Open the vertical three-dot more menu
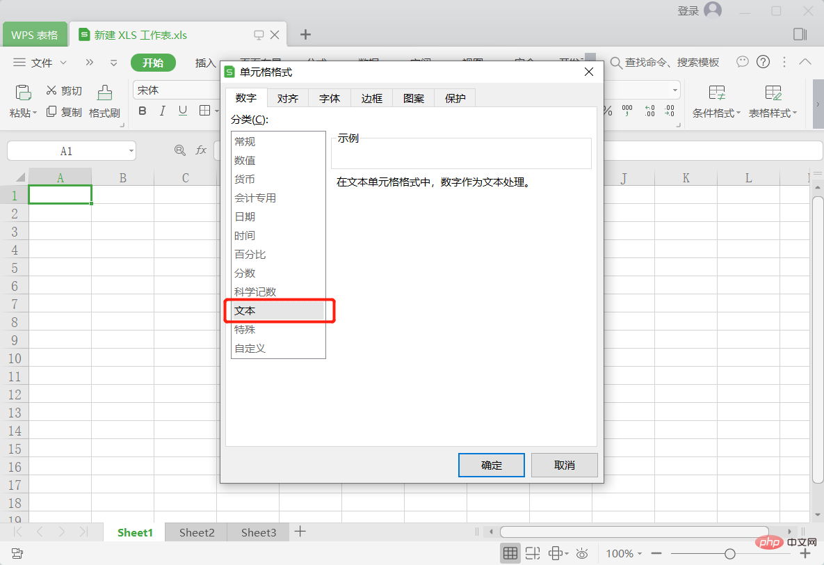This screenshot has width=824, height=565. click(x=784, y=62)
